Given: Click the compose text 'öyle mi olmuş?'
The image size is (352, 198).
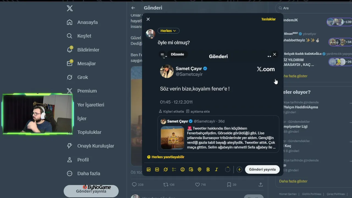Looking at the screenshot, I should 174,43.
